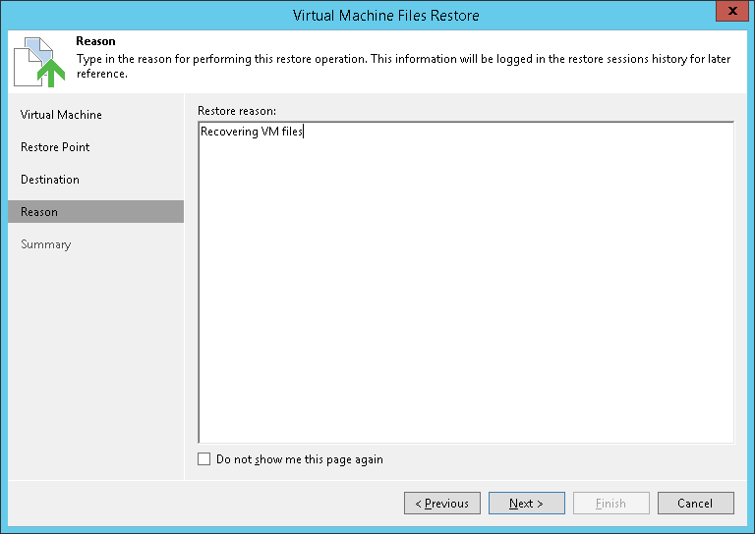Select the Reason step in the sidebar

pos(39,212)
